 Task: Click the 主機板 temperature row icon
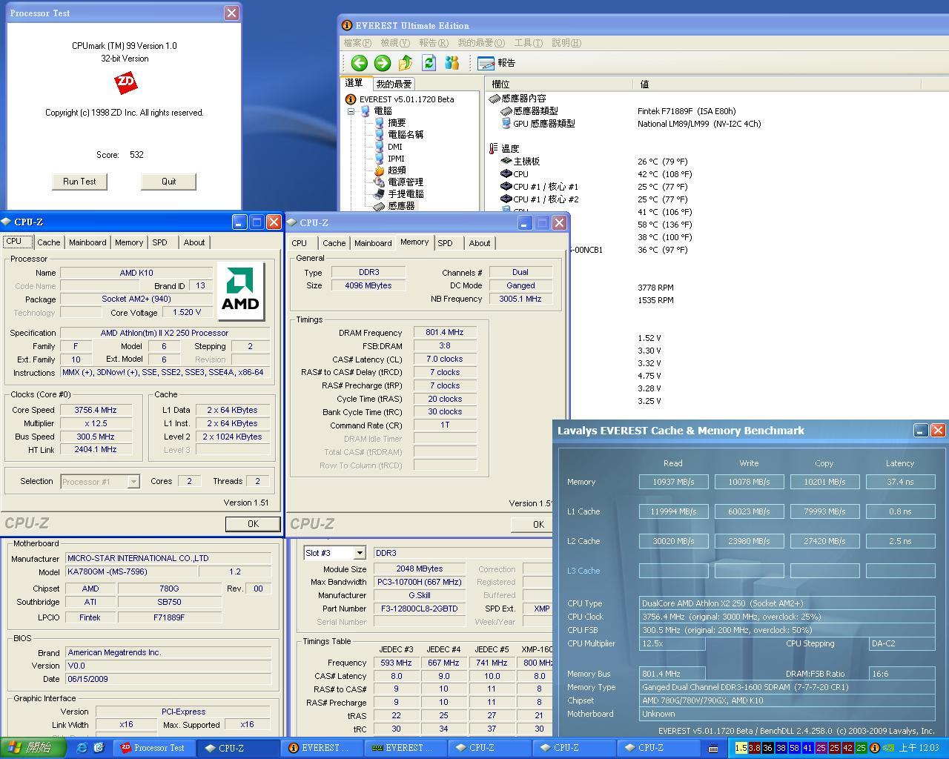[507, 161]
